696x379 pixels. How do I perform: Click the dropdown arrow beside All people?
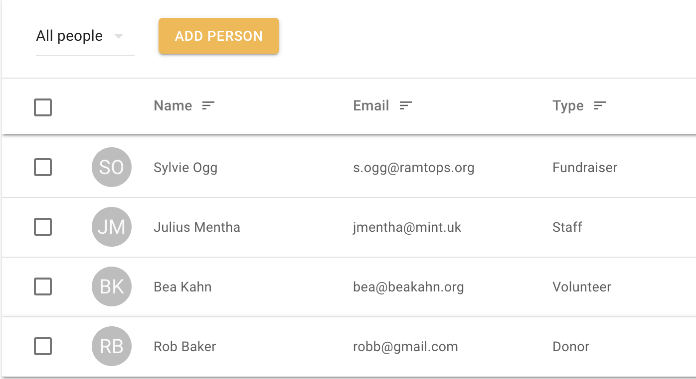118,36
